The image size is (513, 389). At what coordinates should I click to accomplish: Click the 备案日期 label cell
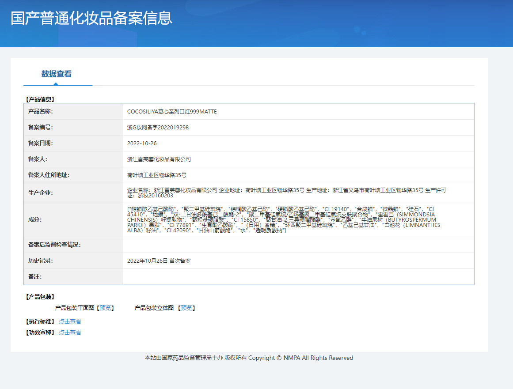tap(73, 143)
